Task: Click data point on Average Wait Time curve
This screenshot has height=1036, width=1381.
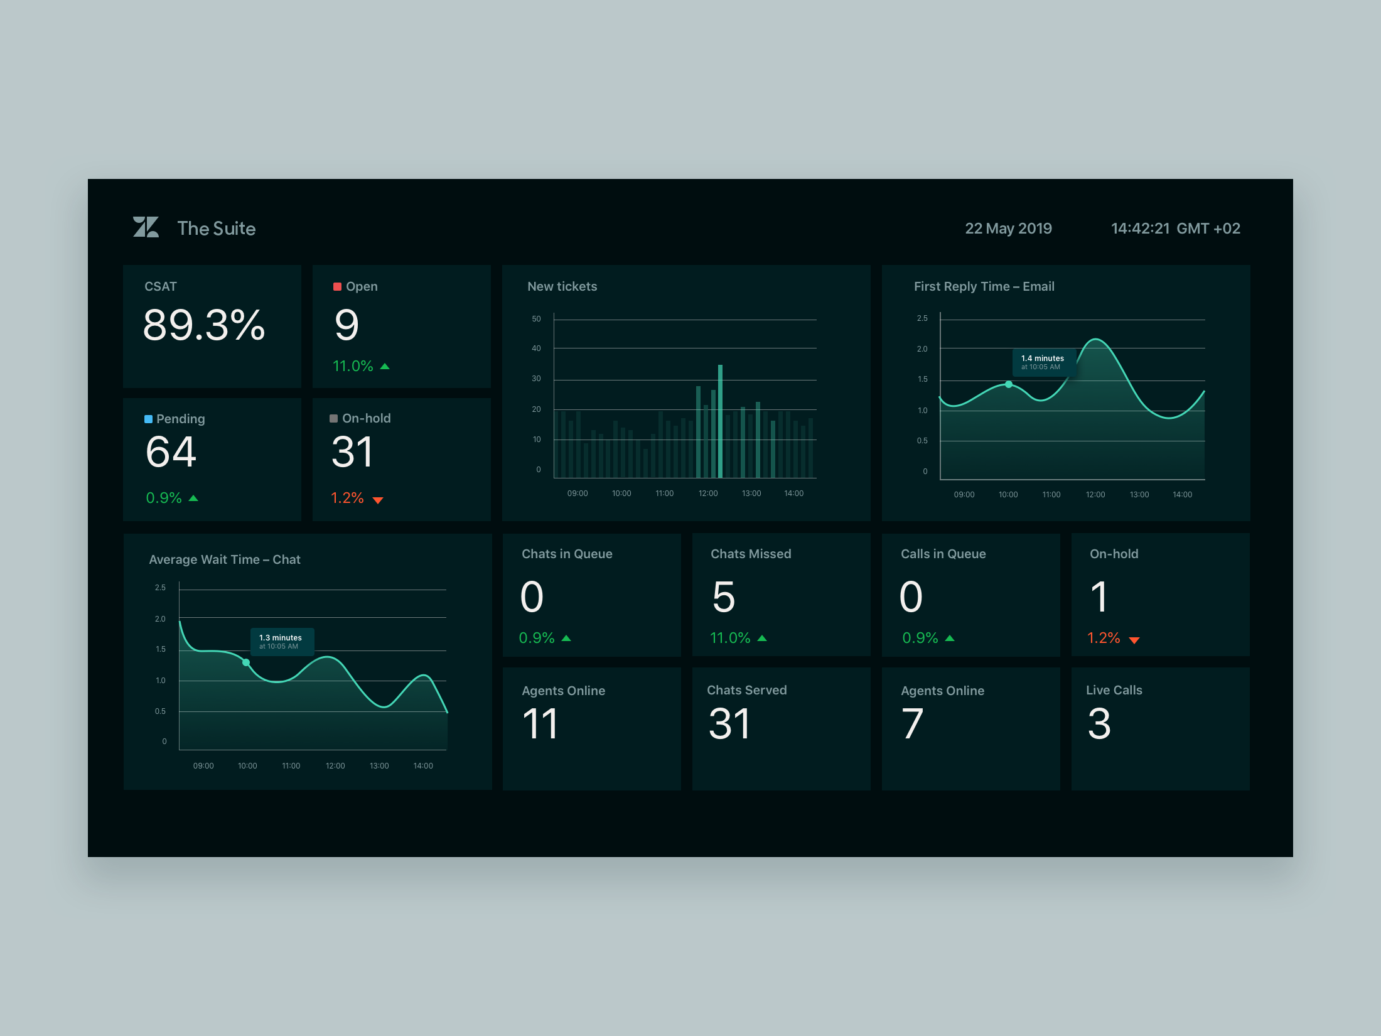Action: tap(246, 662)
